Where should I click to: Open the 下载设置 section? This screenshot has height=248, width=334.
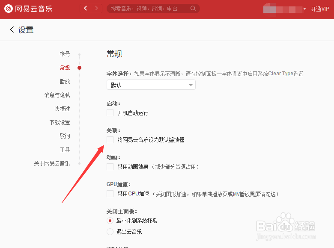pyautogui.click(x=60, y=122)
